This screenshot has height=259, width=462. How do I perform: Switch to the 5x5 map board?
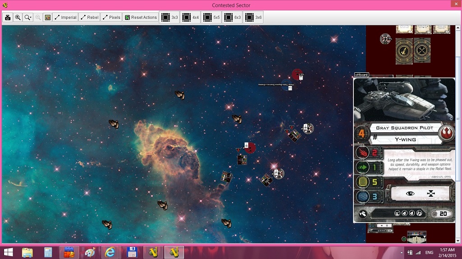pyautogui.click(x=211, y=18)
